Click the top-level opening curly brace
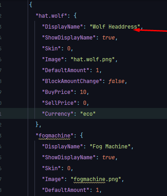Screen dimensions: 167x196 click(31, 5)
